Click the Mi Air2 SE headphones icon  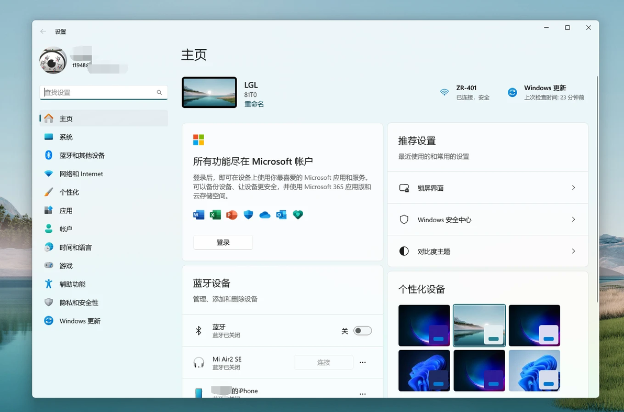tap(198, 362)
